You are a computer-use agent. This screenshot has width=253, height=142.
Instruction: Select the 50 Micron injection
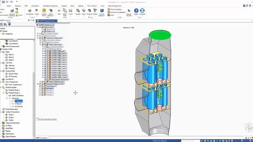tap(19, 101)
